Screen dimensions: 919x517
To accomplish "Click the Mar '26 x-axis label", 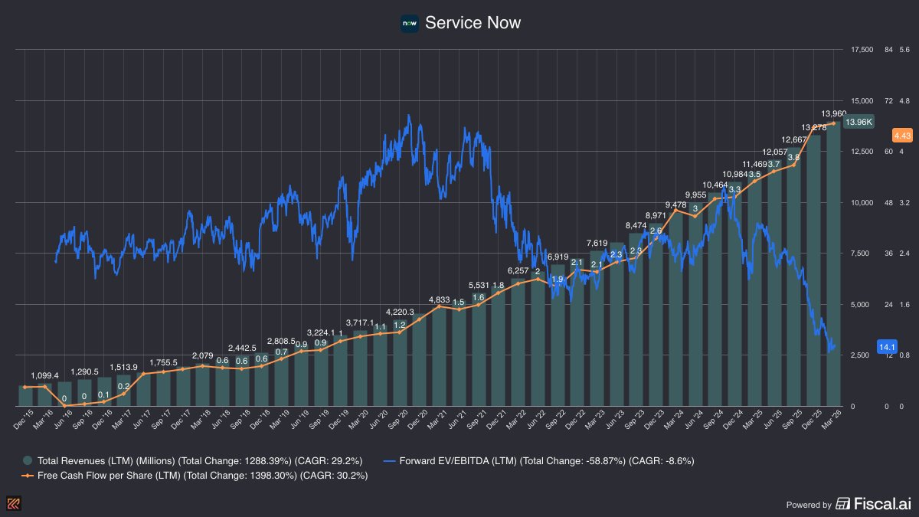I will coord(831,420).
